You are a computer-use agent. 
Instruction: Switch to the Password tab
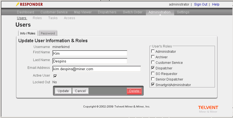point(48,33)
